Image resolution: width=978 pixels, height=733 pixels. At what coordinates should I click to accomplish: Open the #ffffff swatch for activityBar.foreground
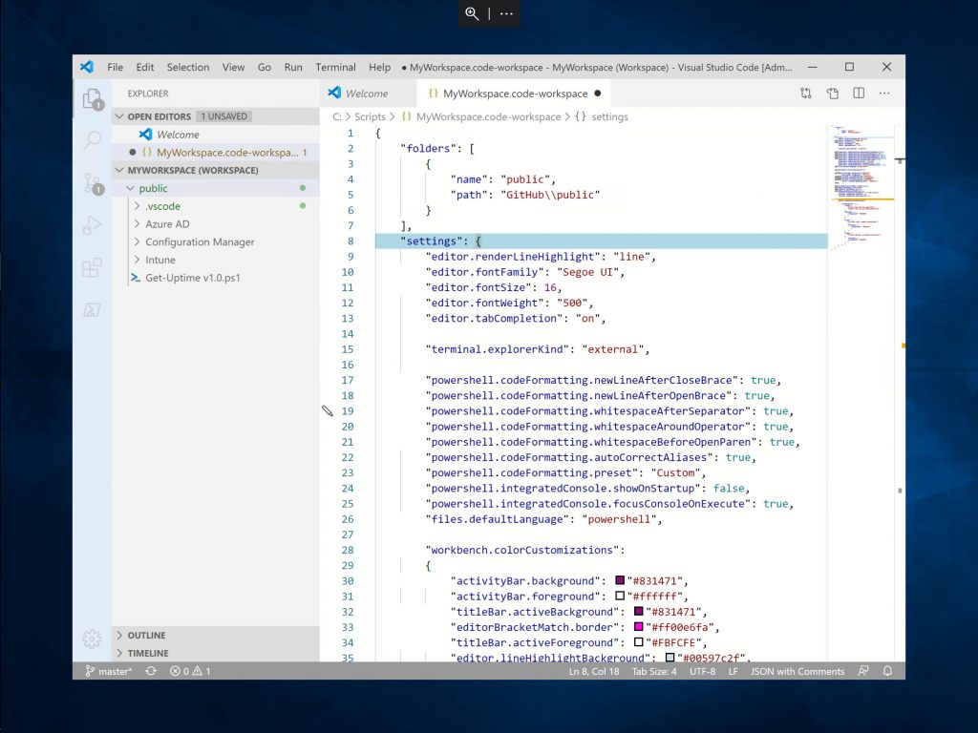pyautogui.click(x=619, y=596)
